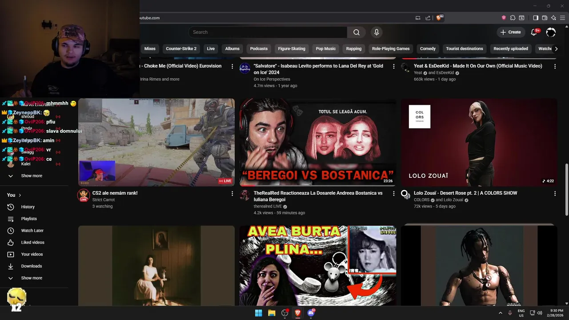569x320 pixels.
Task: Start voice search with microphone icon
Action: (377, 32)
